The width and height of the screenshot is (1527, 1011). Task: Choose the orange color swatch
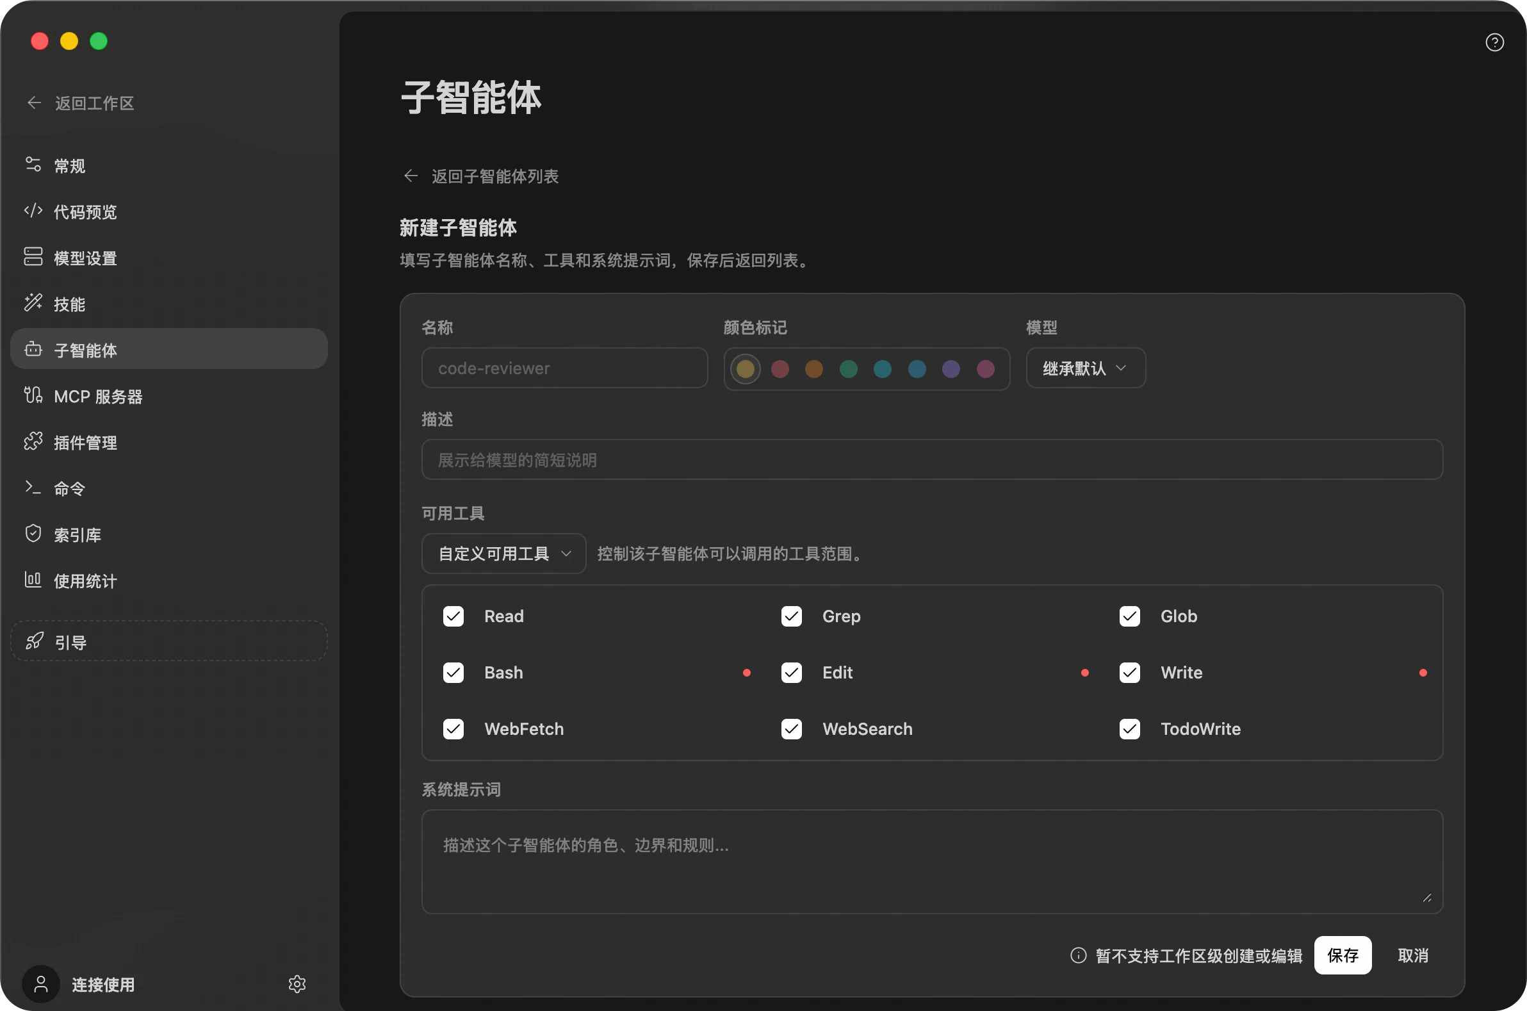pyautogui.click(x=814, y=369)
